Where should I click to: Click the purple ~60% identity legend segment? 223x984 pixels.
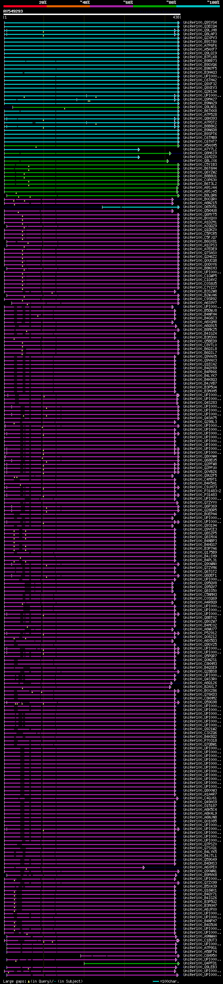[112, 6]
